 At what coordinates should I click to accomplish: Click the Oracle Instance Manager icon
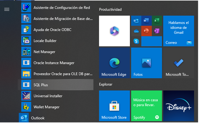pos(26,63)
